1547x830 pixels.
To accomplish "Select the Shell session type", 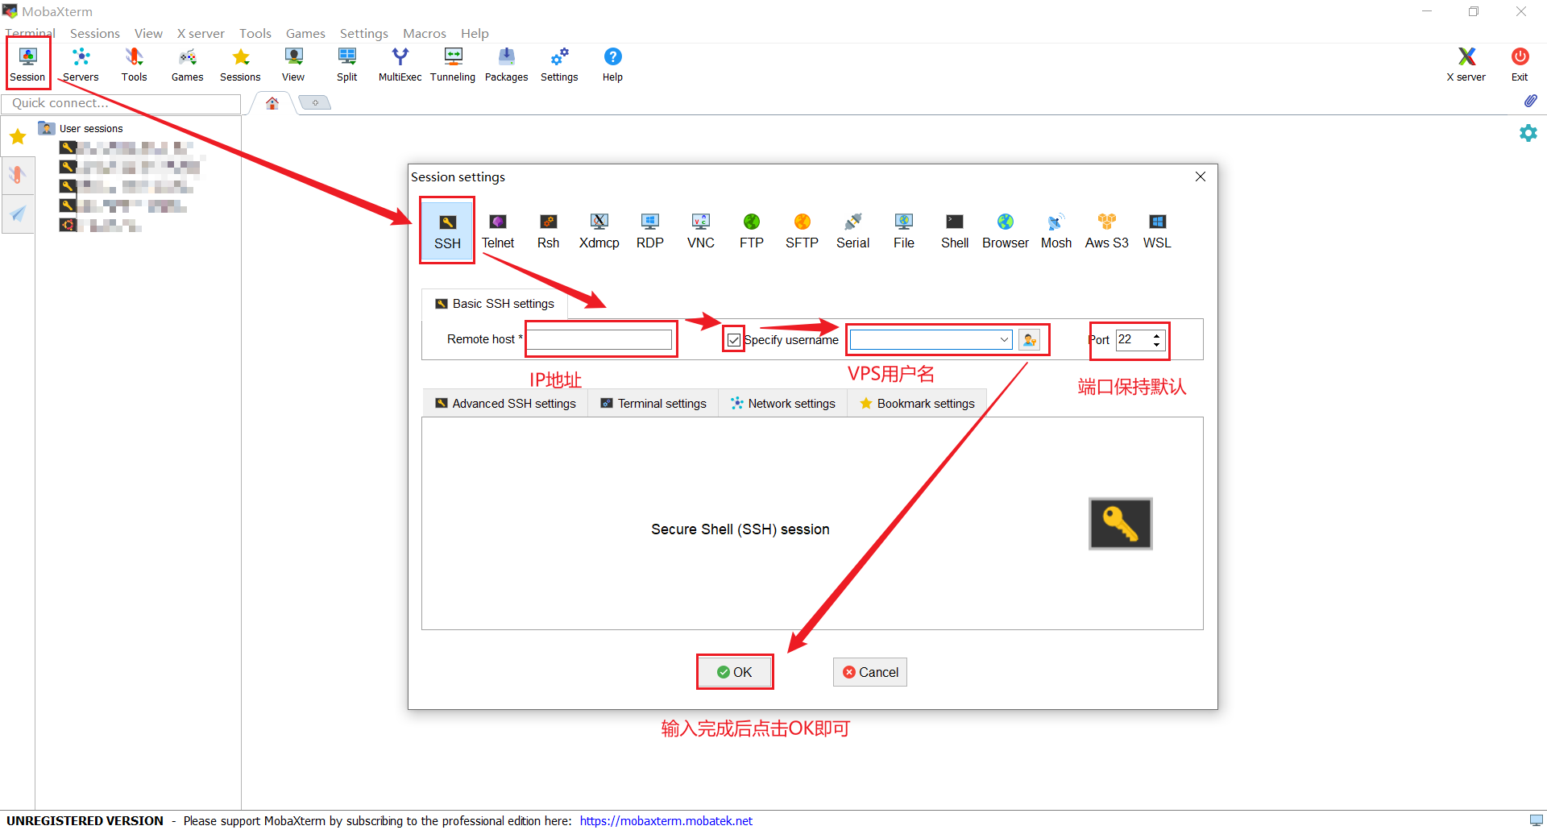I will [x=955, y=230].
